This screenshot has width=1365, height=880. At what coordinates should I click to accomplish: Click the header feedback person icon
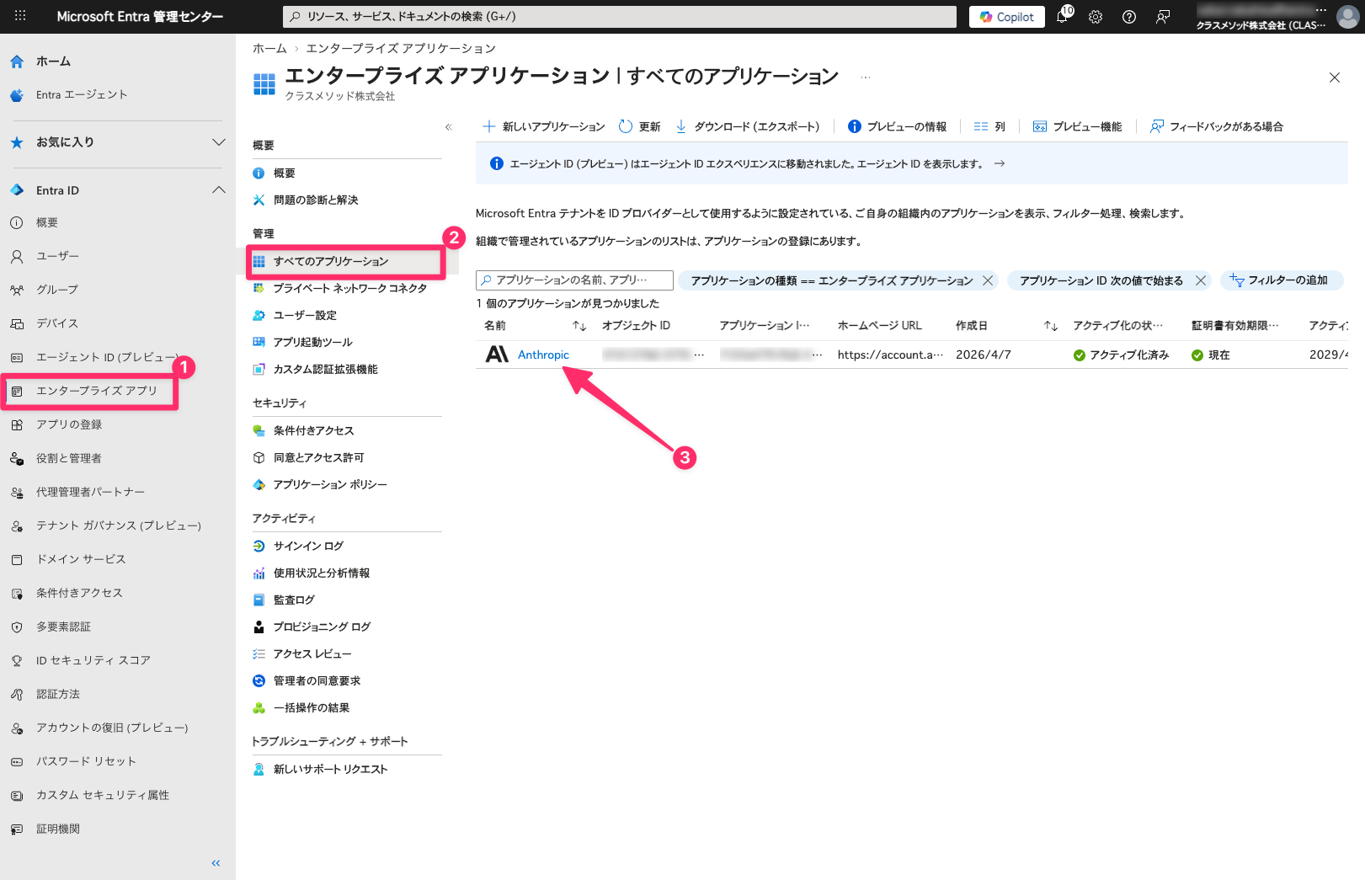coord(1163,17)
